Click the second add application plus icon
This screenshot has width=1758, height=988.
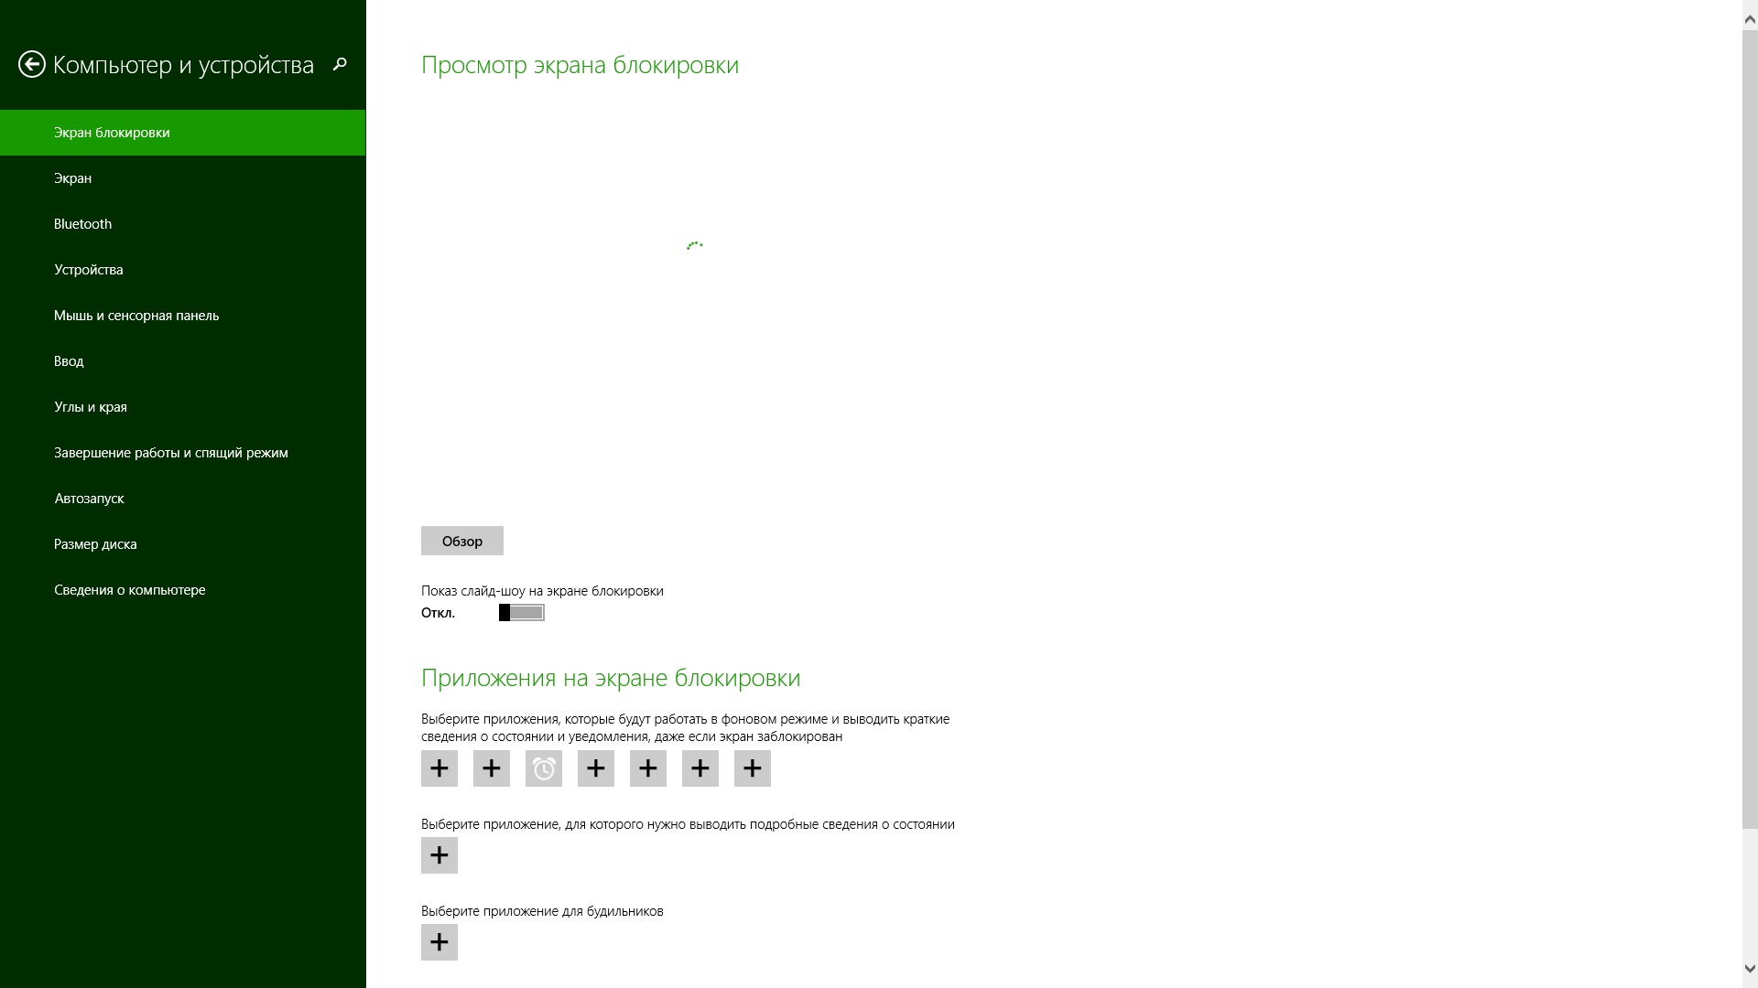click(x=492, y=768)
